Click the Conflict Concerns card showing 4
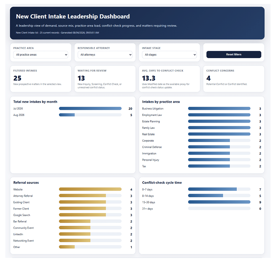Image resolution: width=272 pixels, height=265 pixels. coord(234,79)
